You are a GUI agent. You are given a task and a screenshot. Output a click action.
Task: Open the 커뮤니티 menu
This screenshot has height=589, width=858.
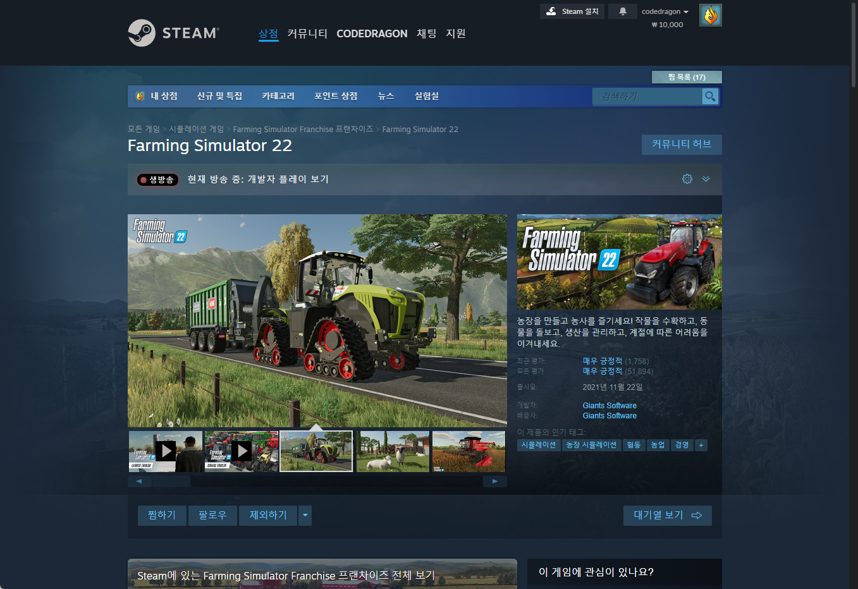[307, 33]
